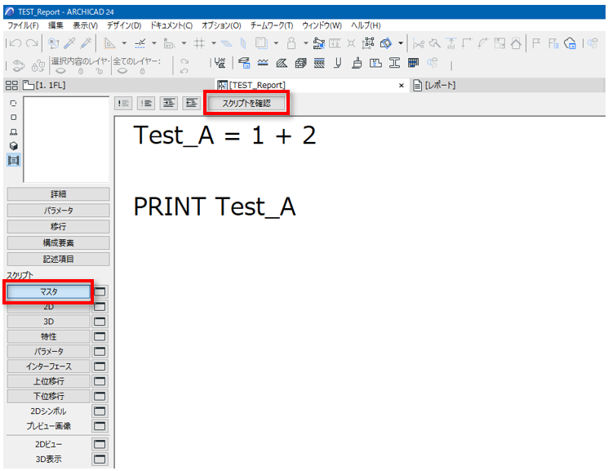Expand the suspend groups dropdown arrow
This screenshot has height=471, width=608.
305,43
